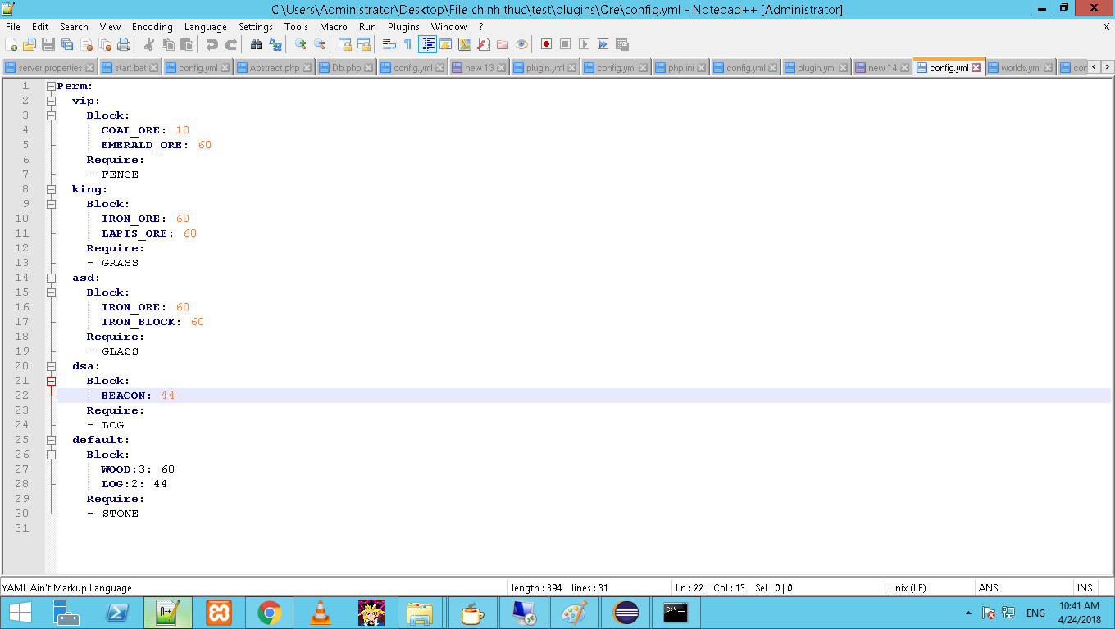The width and height of the screenshot is (1115, 629).
Task: Toggle Word Wrap in the toolbar
Action: [389, 44]
